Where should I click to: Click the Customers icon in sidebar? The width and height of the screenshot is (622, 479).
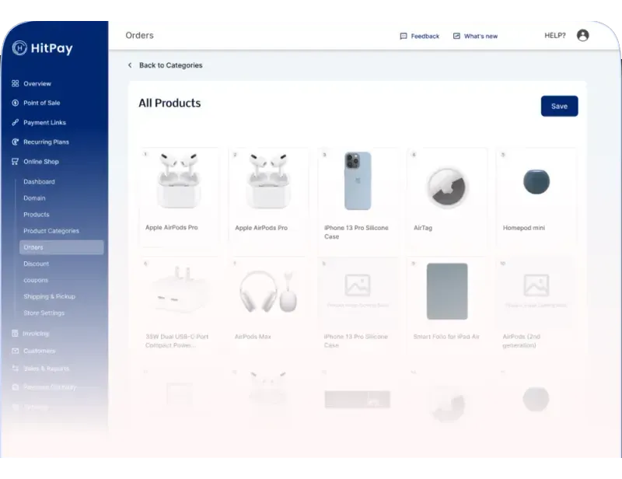click(15, 351)
